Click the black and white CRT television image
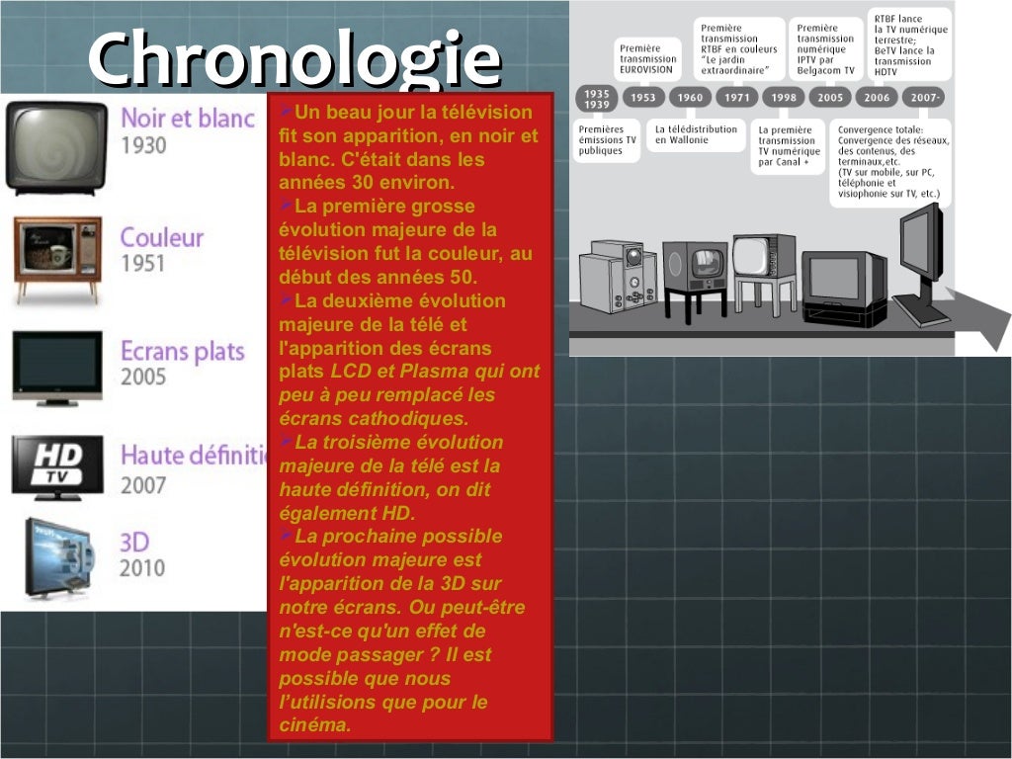This screenshot has width=1012, height=759. point(56,147)
